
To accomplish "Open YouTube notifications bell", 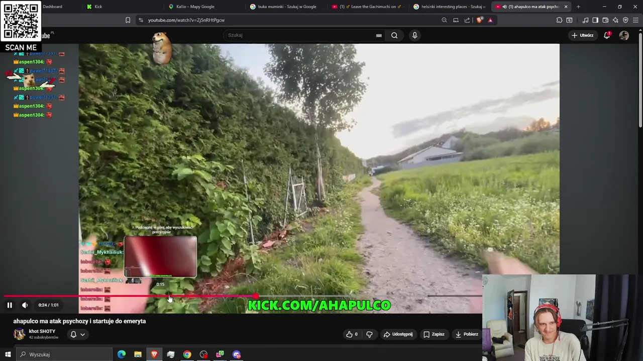I will tap(607, 35).
